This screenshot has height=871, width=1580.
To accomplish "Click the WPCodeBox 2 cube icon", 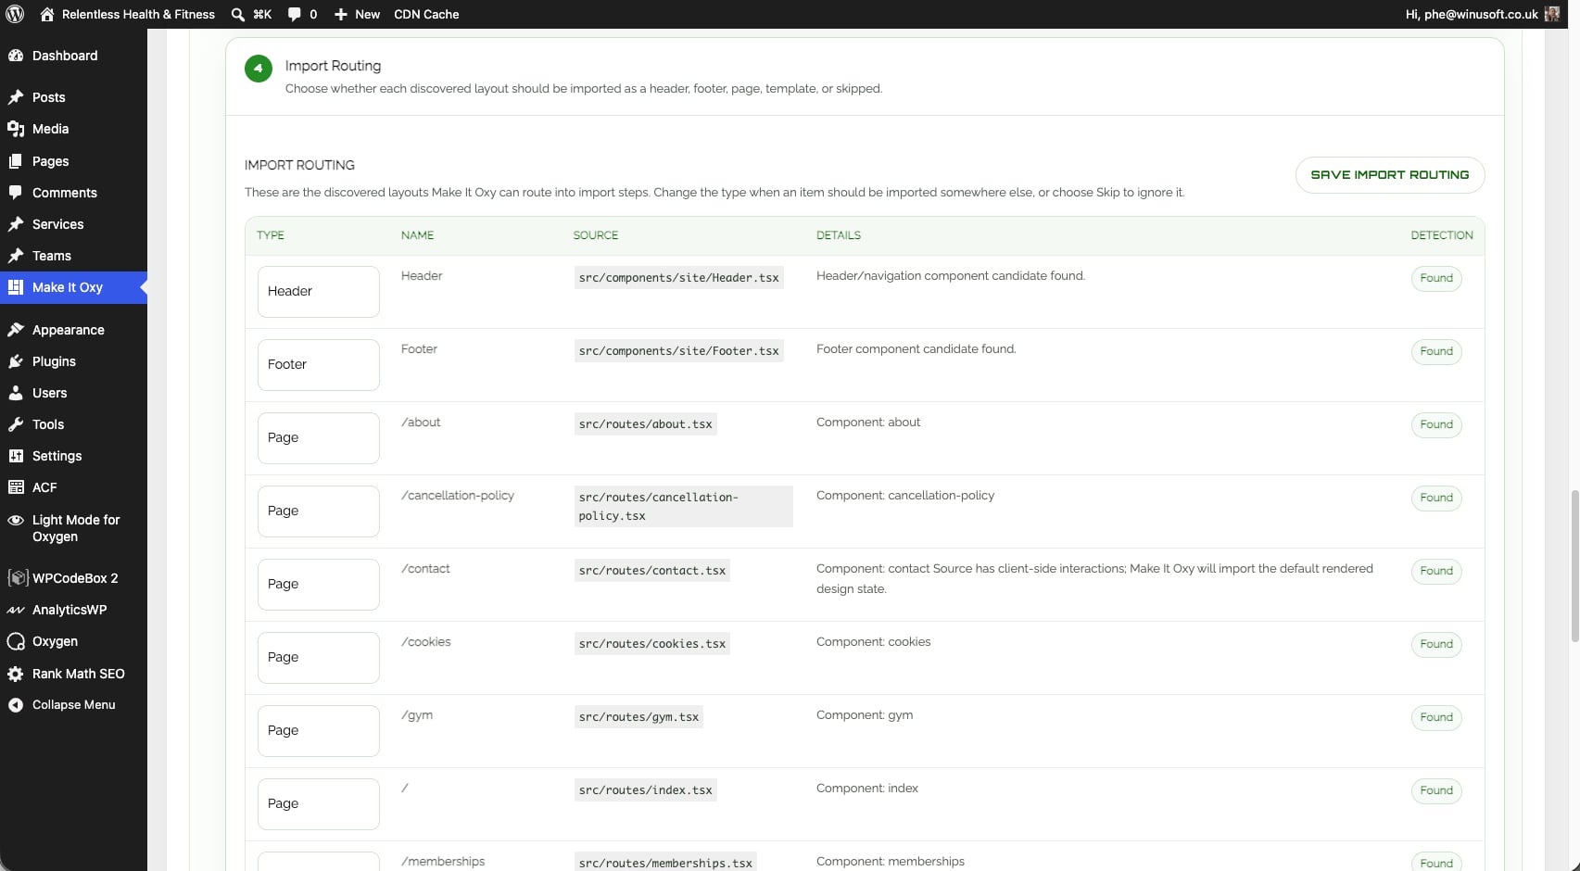I will (x=18, y=578).
